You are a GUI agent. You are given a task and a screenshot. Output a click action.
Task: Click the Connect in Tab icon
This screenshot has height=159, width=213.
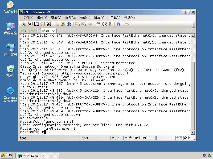36,24
